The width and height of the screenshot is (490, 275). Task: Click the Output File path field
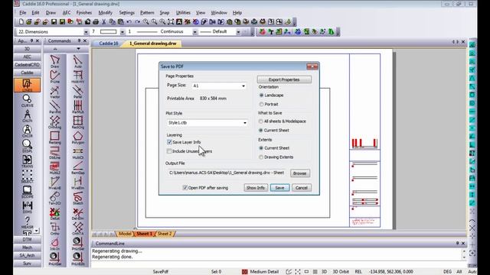227,173
